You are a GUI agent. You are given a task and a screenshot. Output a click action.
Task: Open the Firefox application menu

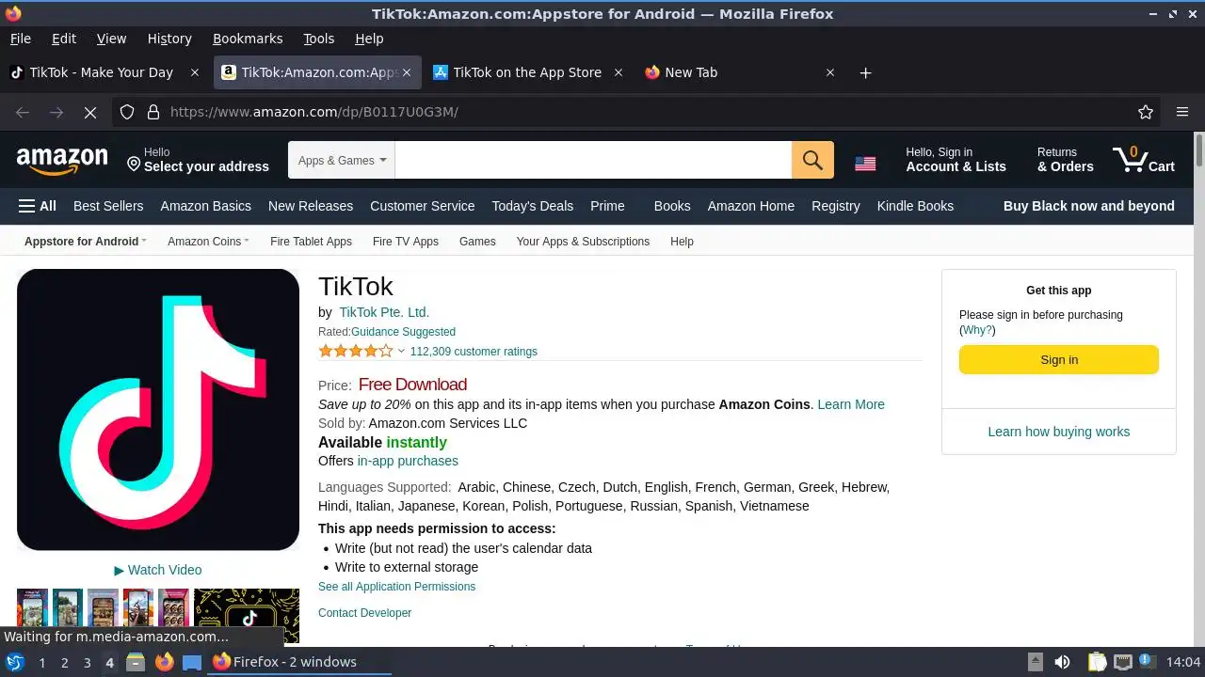pyautogui.click(x=1182, y=112)
